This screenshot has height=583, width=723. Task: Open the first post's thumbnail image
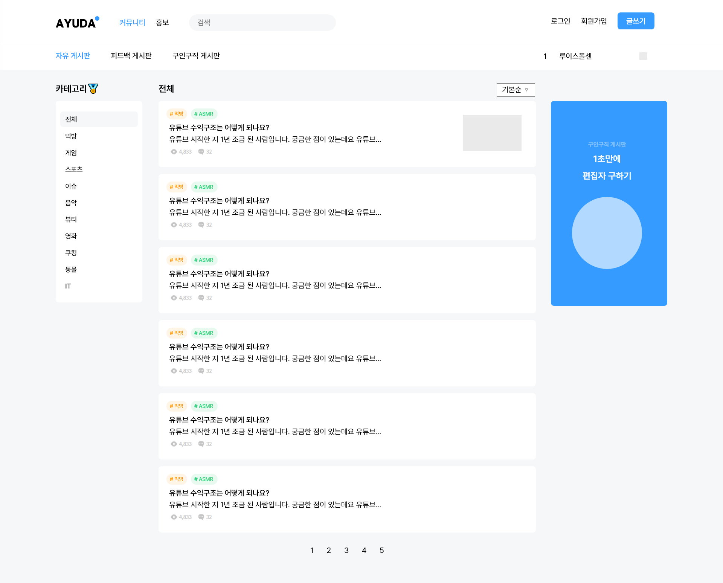click(492, 133)
